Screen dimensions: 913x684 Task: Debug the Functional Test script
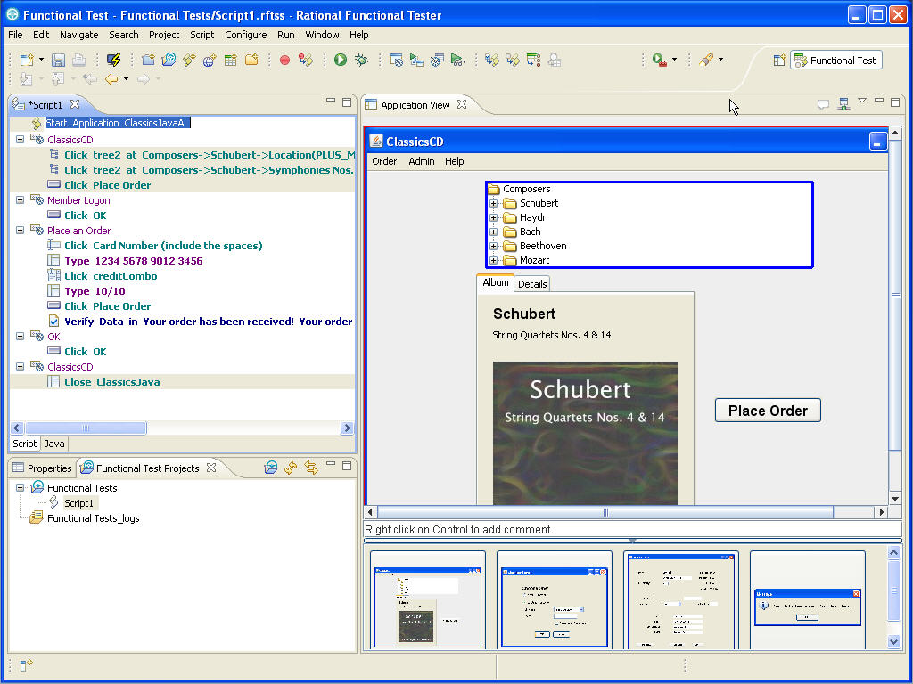click(x=362, y=60)
